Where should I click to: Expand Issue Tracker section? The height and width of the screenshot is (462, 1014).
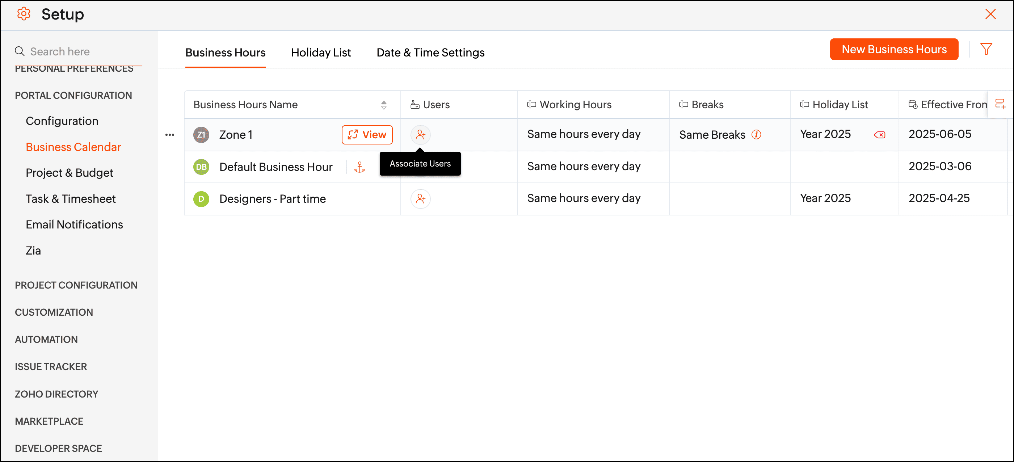point(51,366)
